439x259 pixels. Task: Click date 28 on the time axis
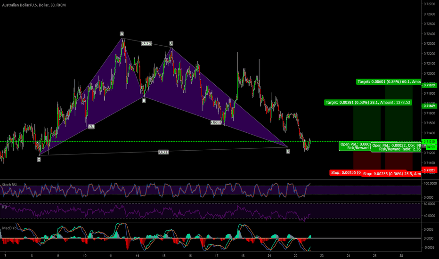tap(401, 256)
